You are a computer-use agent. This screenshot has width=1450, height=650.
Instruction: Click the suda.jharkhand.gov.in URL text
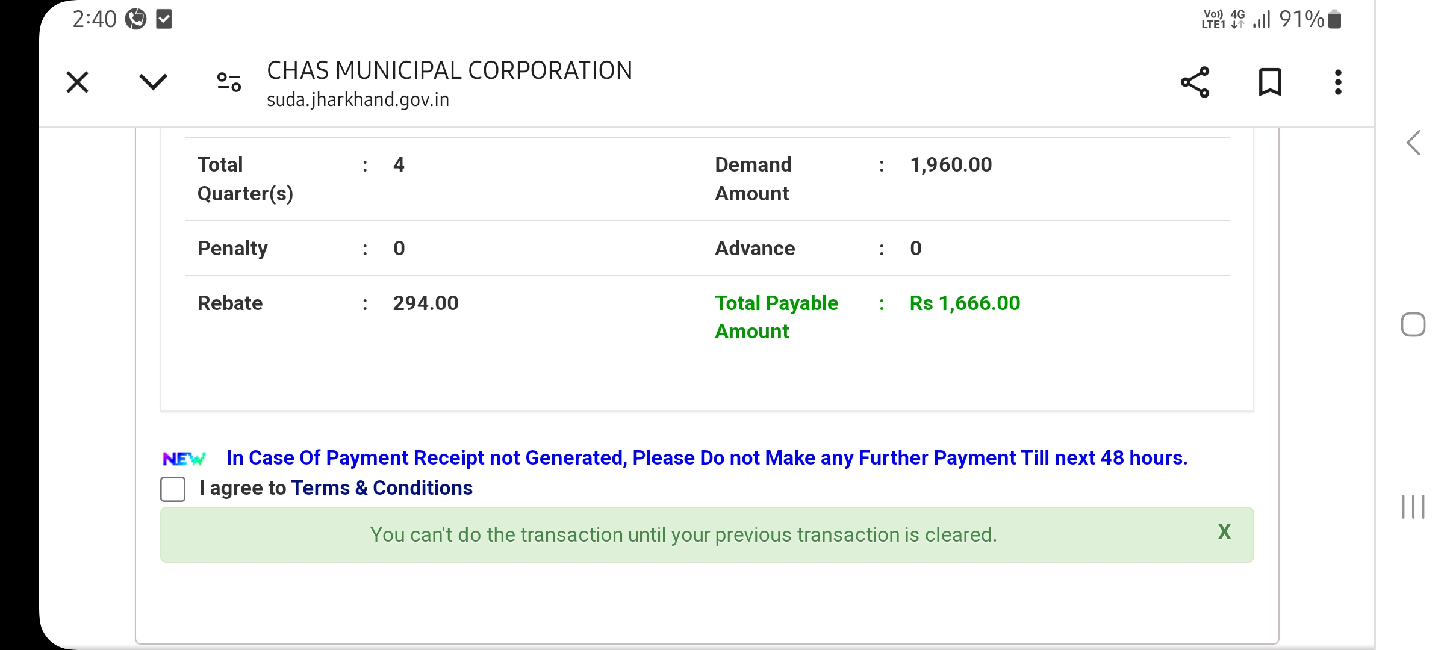[x=358, y=99]
